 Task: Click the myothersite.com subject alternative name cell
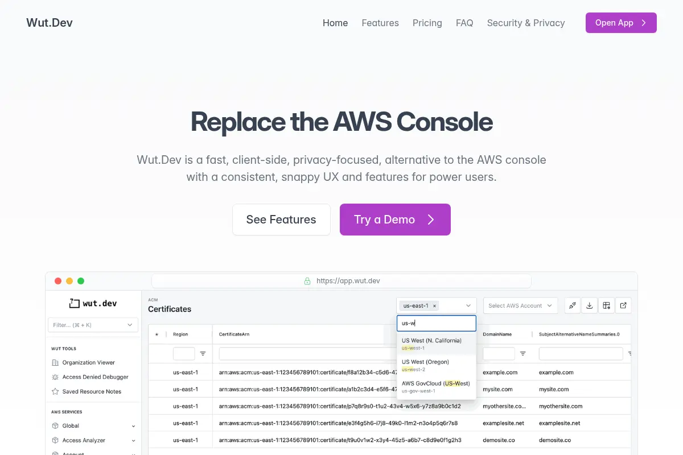561,406
